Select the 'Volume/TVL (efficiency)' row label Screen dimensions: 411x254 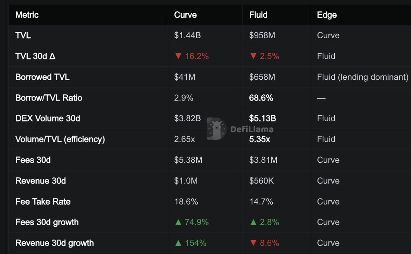pyautogui.click(x=60, y=139)
